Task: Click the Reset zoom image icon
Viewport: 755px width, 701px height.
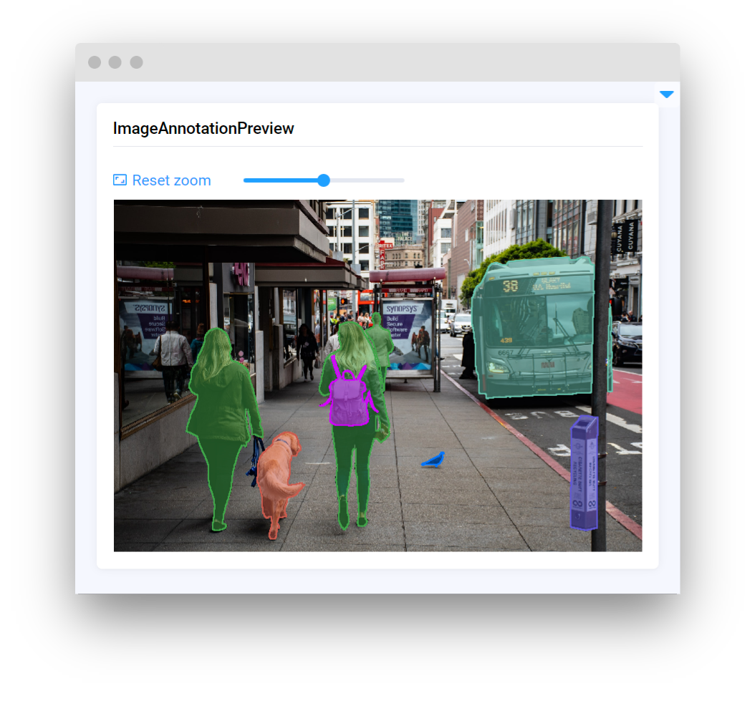Action: coord(120,180)
